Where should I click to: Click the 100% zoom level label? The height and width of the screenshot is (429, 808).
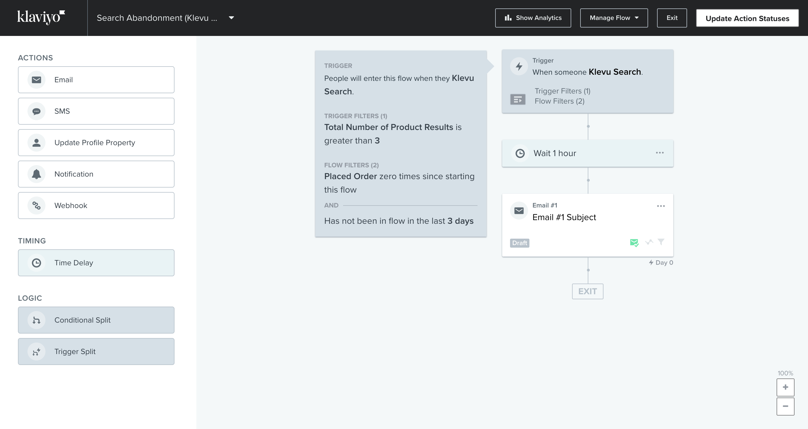tap(785, 373)
